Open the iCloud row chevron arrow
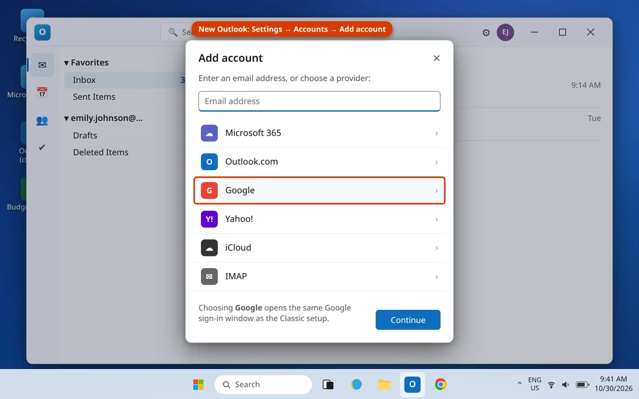The width and height of the screenshot is (639, 399). (x=436, y=248)
